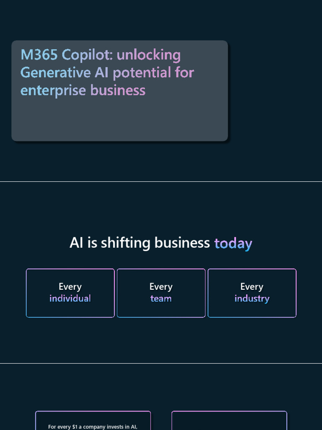
Task: Click the highlighted word "today"
Action: [x=233, y=244]
